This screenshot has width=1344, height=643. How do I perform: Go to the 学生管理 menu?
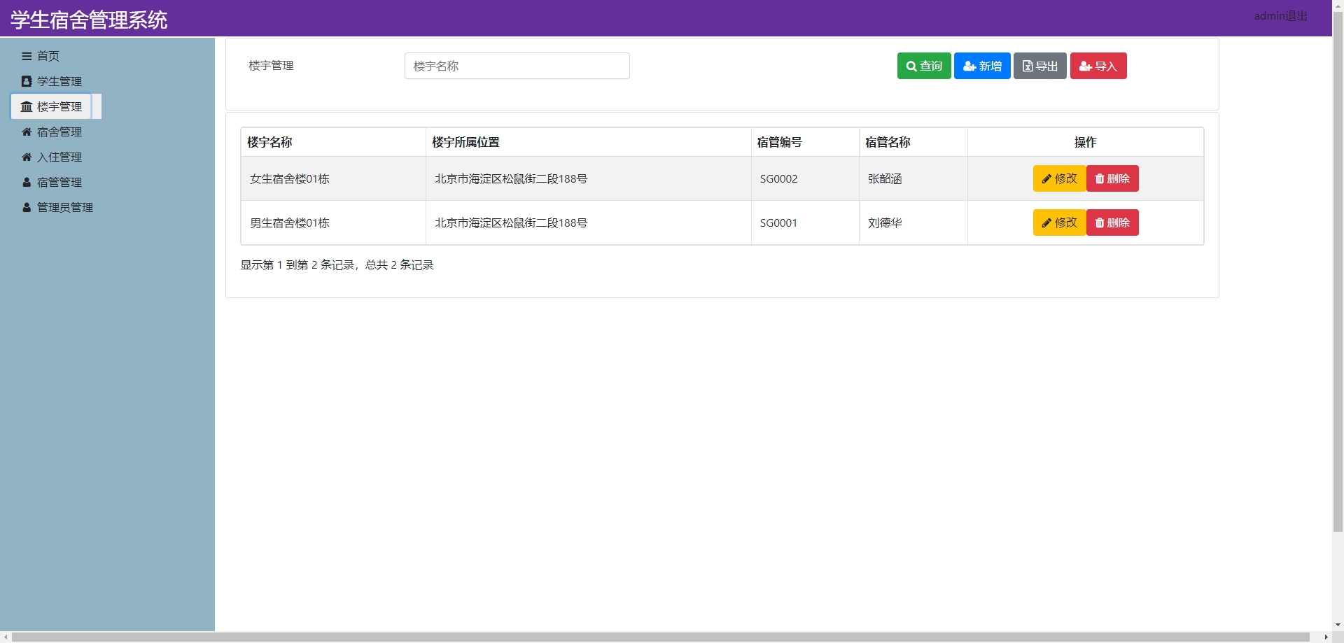pos(59,81)
